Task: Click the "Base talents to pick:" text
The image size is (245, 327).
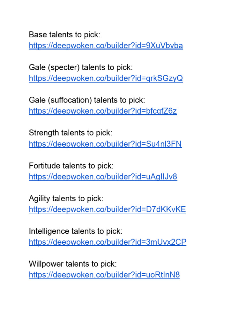Action: click(64, 35)
